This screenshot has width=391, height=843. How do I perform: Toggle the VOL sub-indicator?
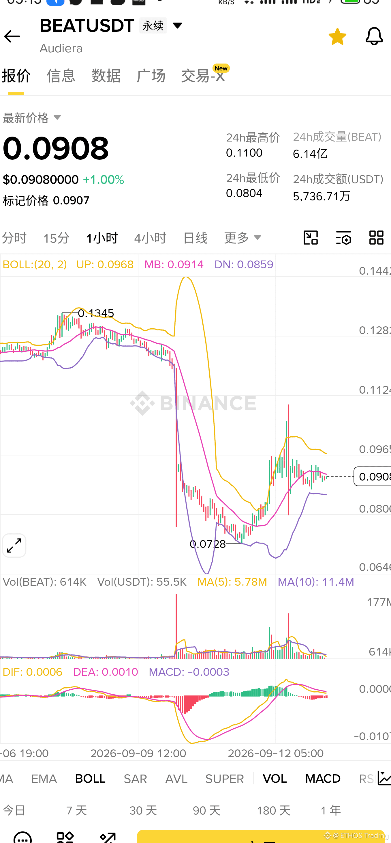tap(275, 779)
